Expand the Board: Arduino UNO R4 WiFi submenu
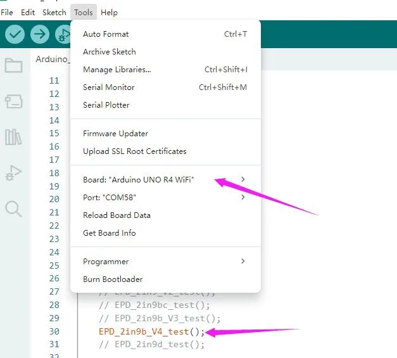This screenshot has width=397, height=358. [x=165, y=179]
